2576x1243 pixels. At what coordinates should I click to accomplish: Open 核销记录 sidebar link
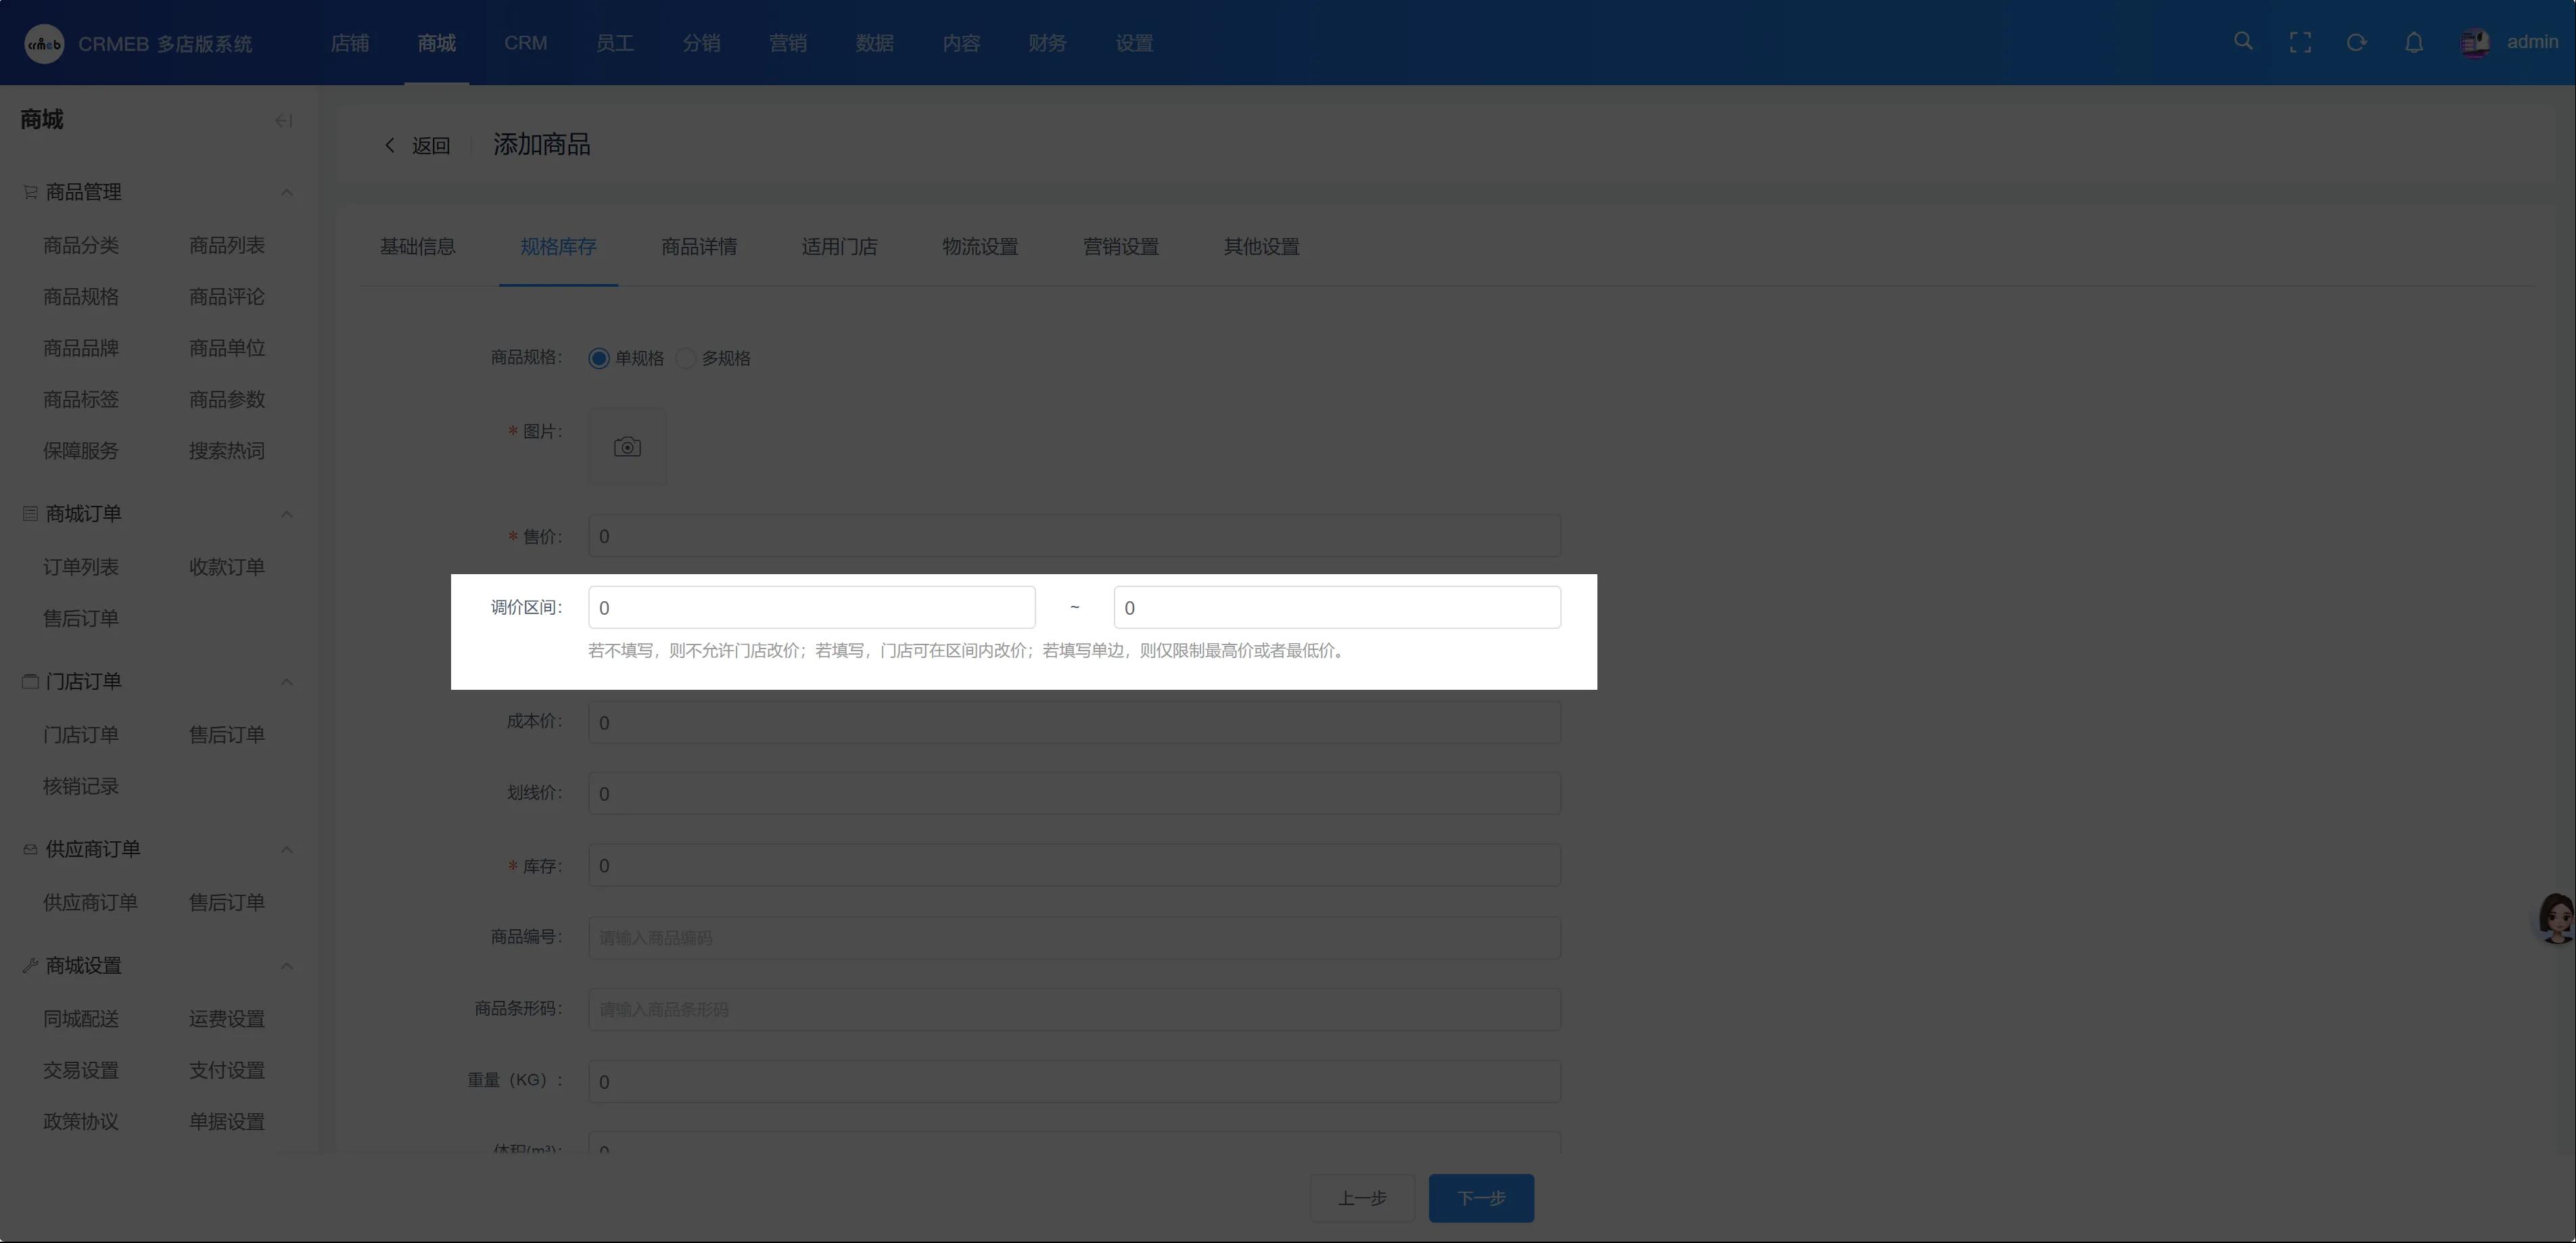[81, 787]
